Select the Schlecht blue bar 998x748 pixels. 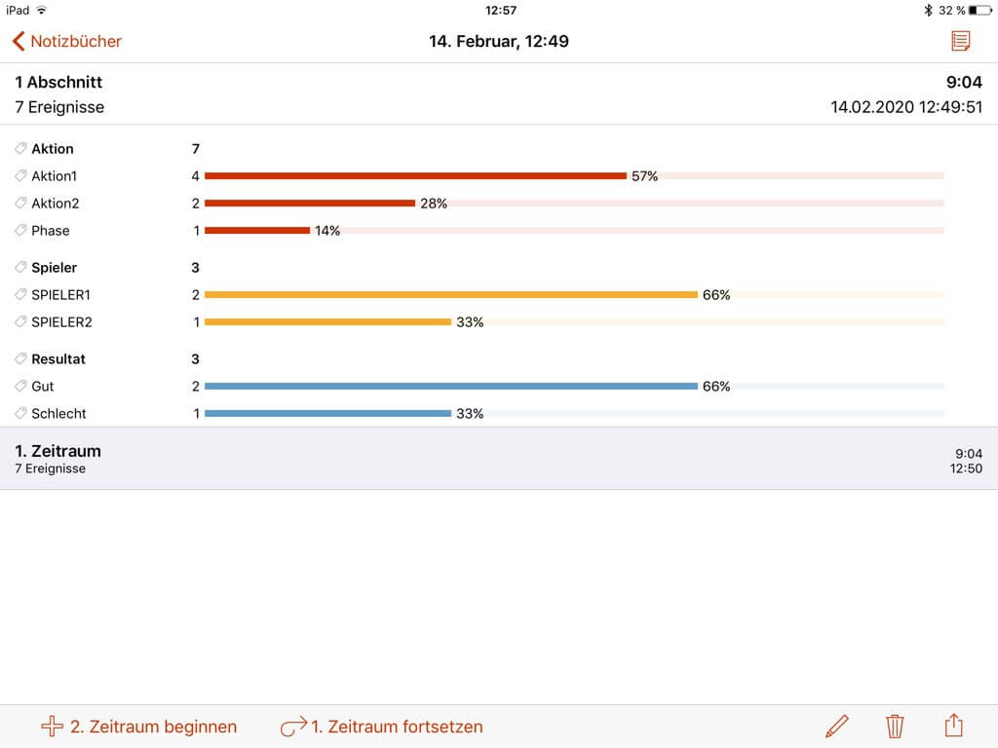pos(327,413)
